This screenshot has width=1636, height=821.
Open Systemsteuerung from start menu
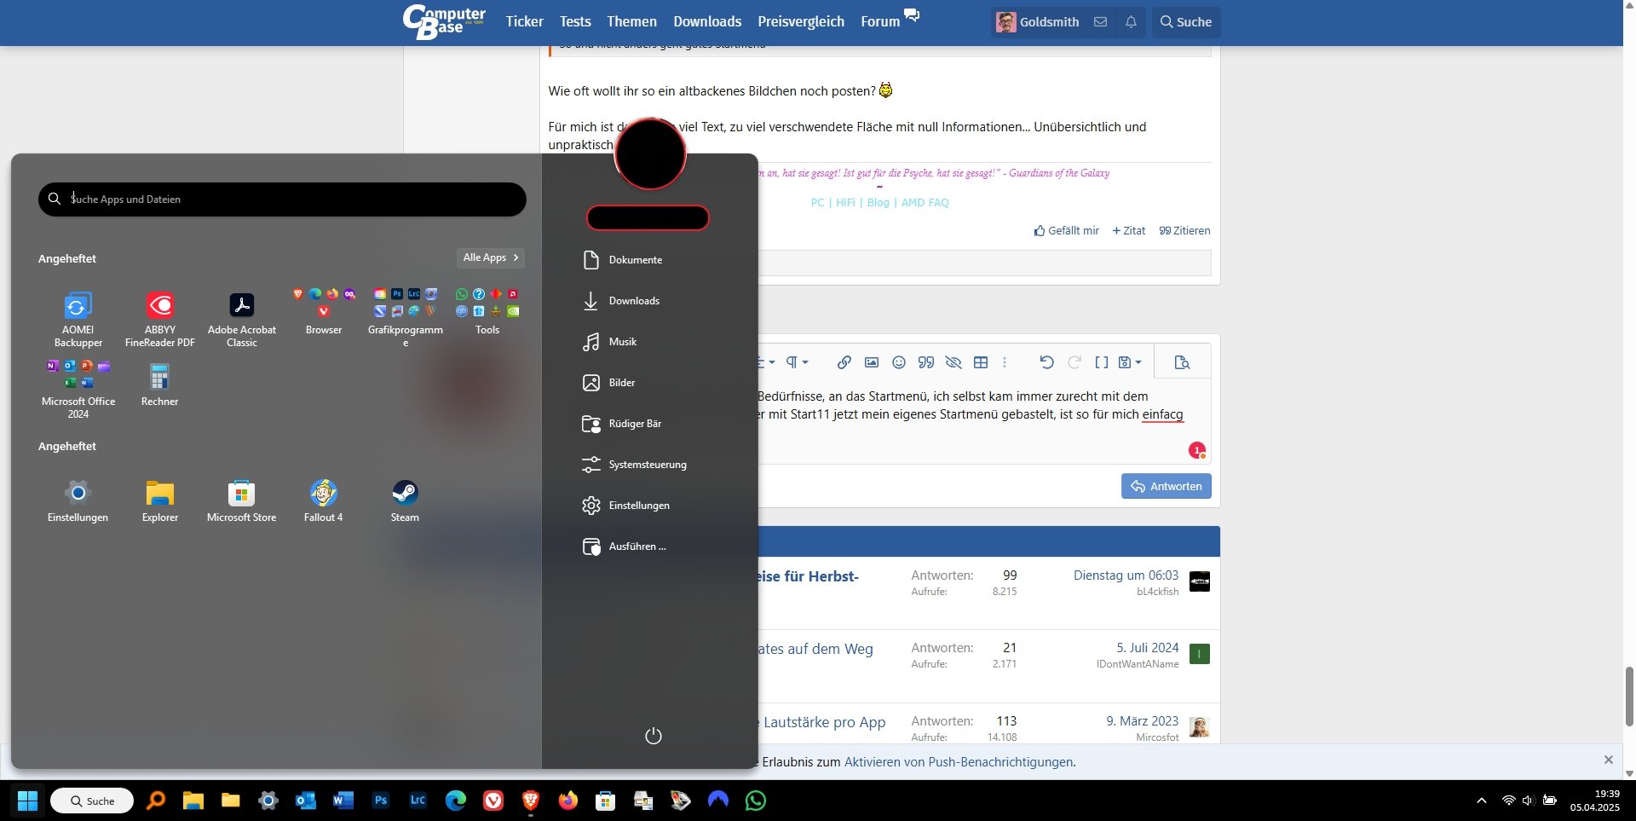tap(635, 465)
